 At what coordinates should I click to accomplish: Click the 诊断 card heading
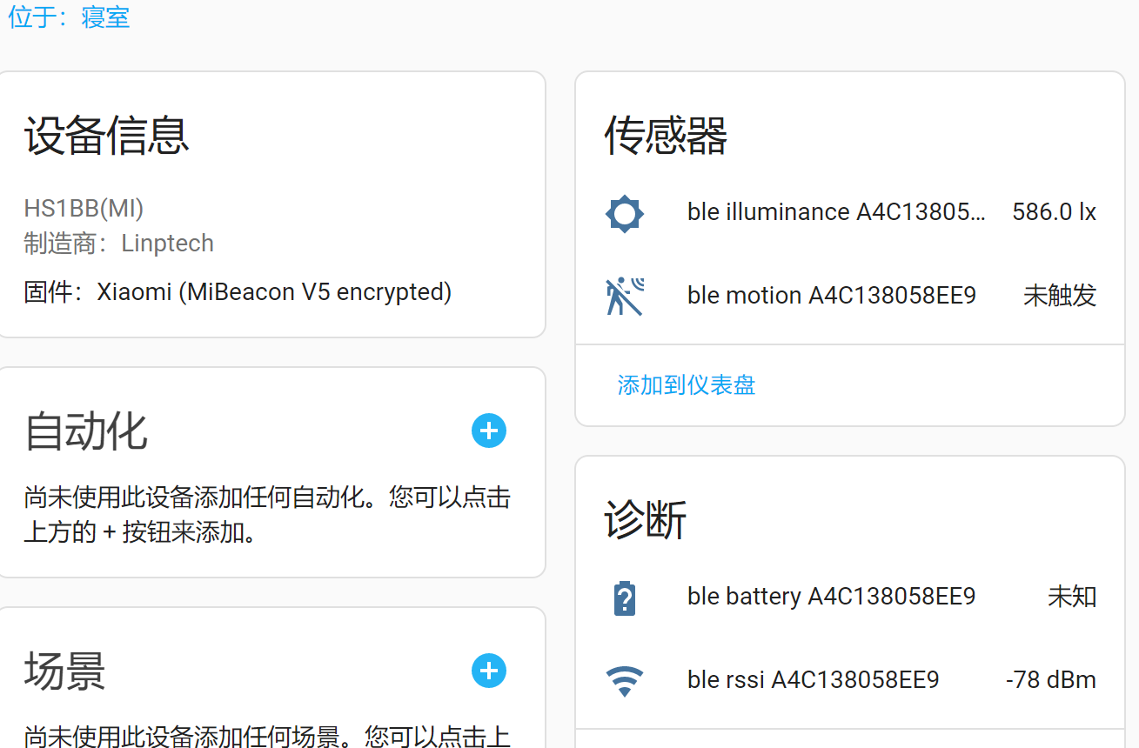(646, 520)
